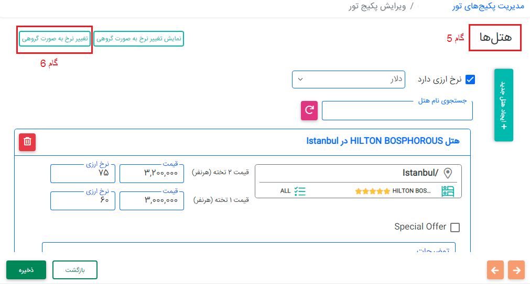Screen dimensions: 530x284
Task: Click the pink refresh search icon
Action: [309, 110]
